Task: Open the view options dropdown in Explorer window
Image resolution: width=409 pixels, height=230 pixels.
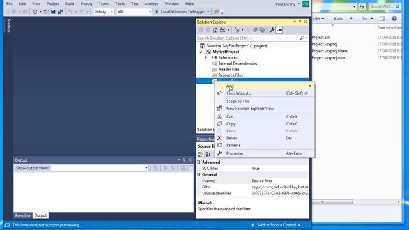Action: (371, 19)
